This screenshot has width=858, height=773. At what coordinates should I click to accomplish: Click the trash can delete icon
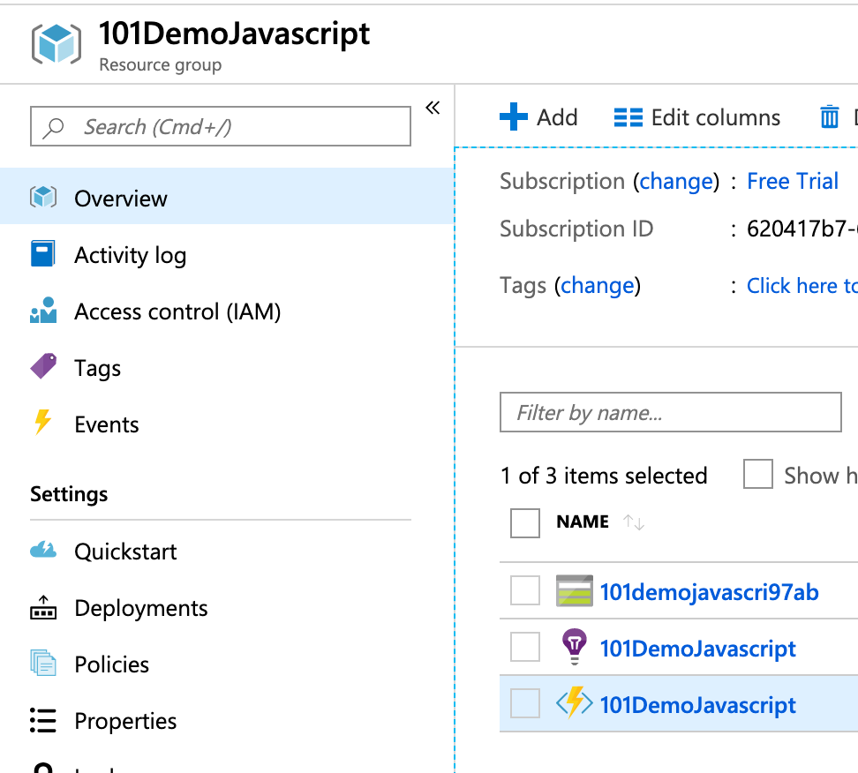click(829, 116)
